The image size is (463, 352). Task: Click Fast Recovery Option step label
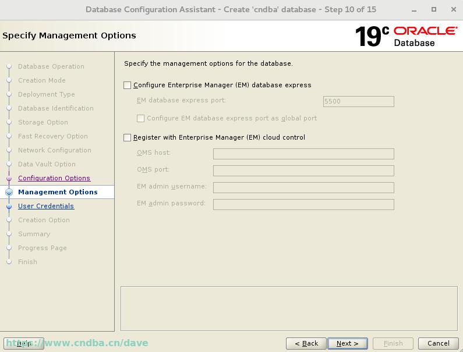tap(53, 136)
